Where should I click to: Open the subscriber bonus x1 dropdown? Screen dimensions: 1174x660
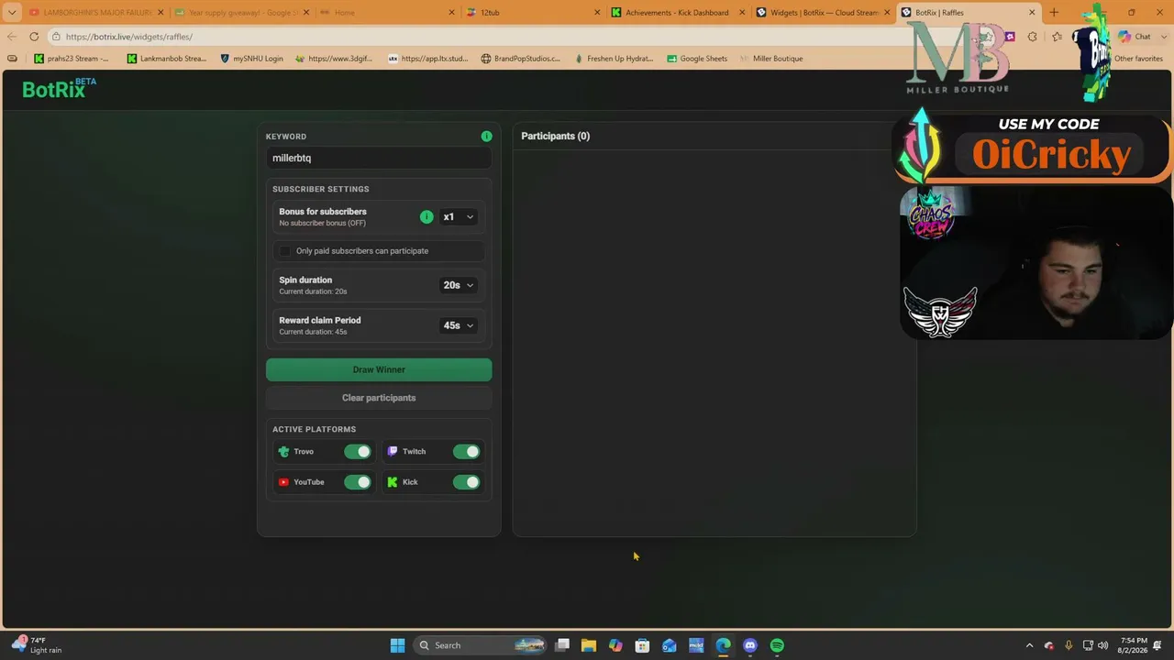click(x=458, y=217)
